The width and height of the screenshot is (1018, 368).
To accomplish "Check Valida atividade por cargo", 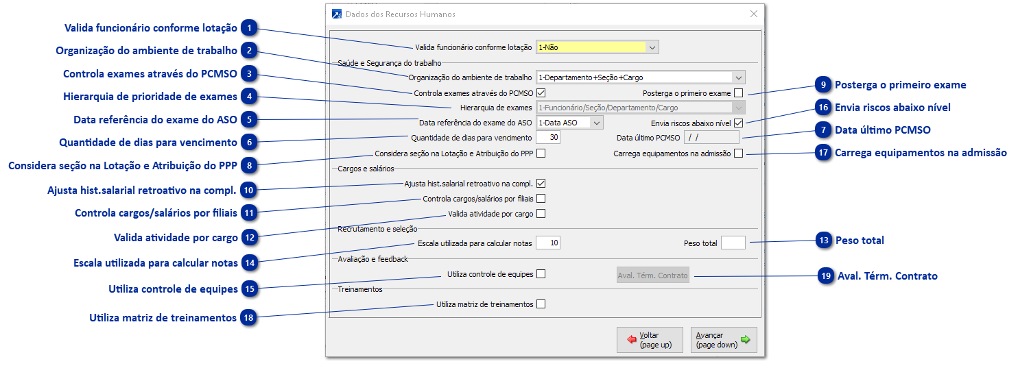I will tap(541, 214).
